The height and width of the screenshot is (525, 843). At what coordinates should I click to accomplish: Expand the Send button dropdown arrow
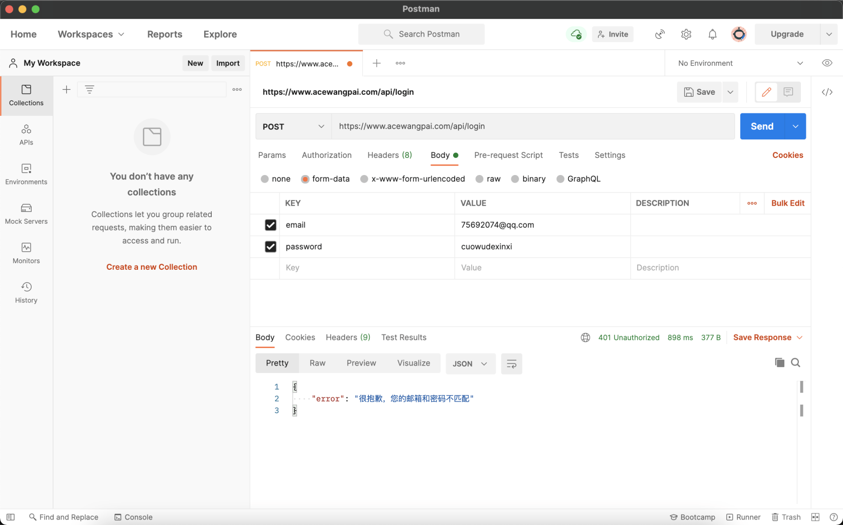pos(795,126)
